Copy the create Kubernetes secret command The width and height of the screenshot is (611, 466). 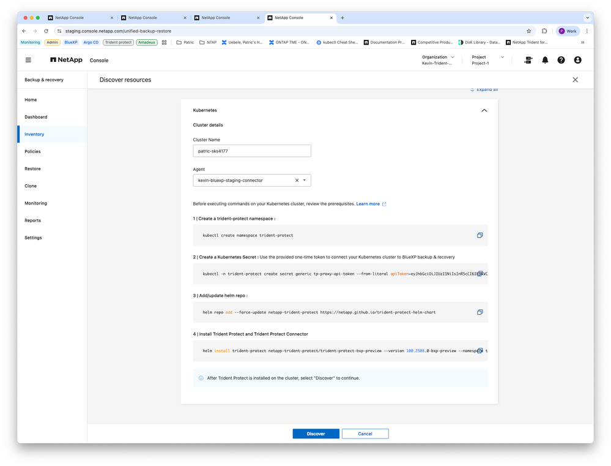tap(480, 274)
